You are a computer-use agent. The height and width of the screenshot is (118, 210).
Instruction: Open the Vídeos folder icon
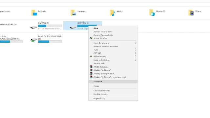[x=191, y=13]
